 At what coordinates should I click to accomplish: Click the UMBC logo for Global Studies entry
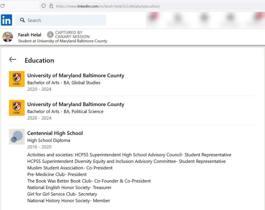tap(17, 79)
